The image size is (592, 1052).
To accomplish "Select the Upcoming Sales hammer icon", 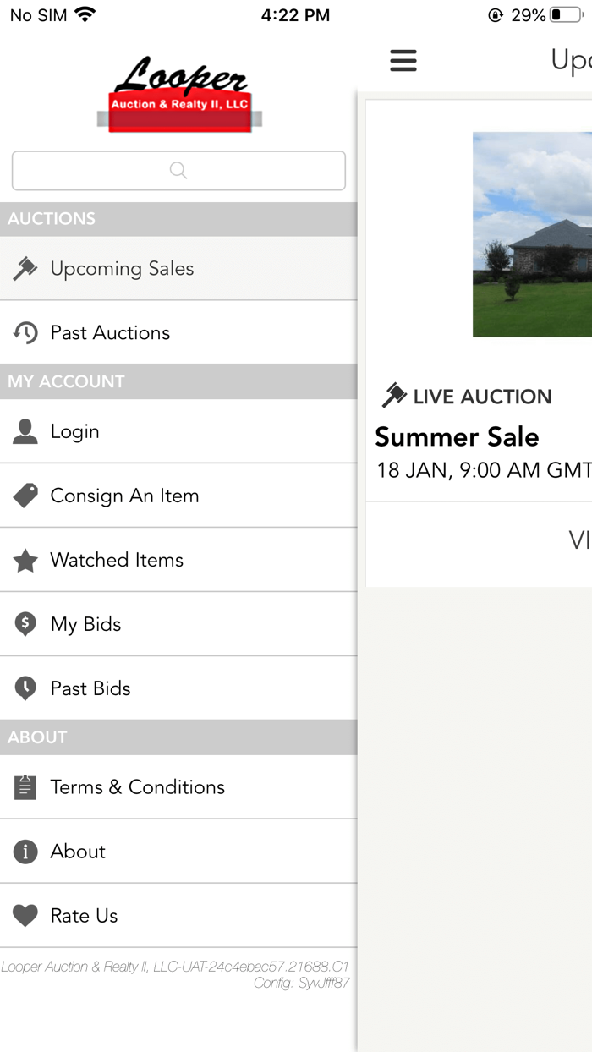I will 25,268.
